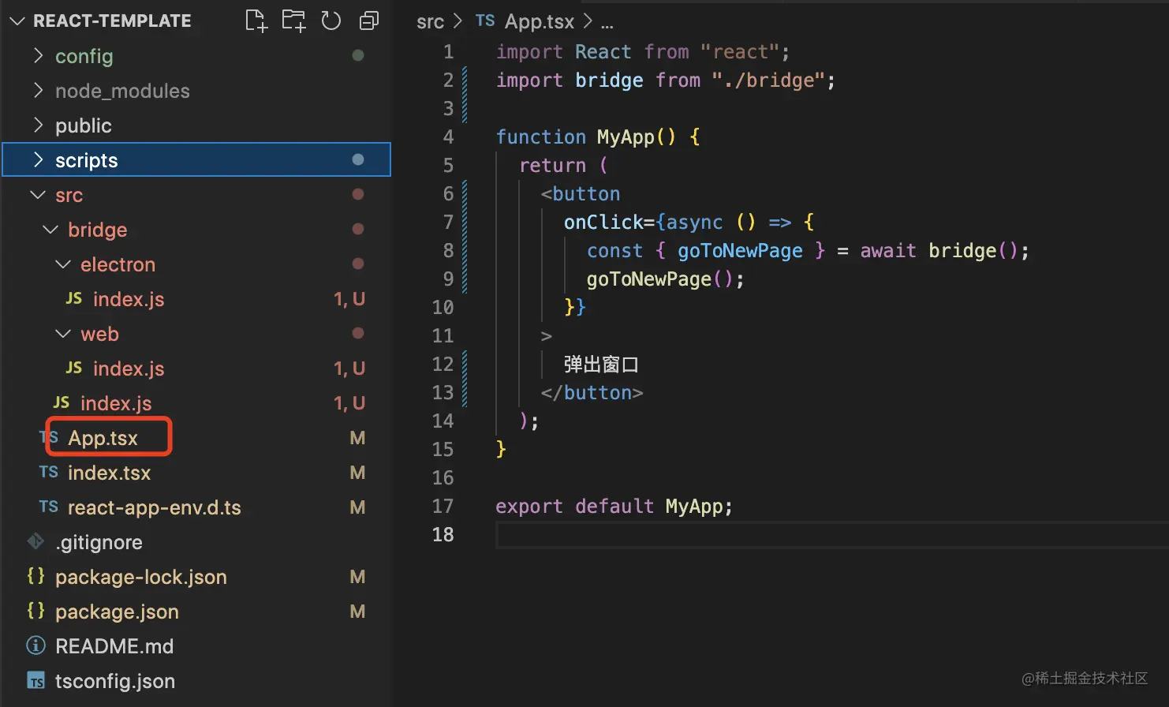This screenshot has height=707, width=1169.
Task: Click the braces icon beside package.json
Action: [x=36, y=611]
